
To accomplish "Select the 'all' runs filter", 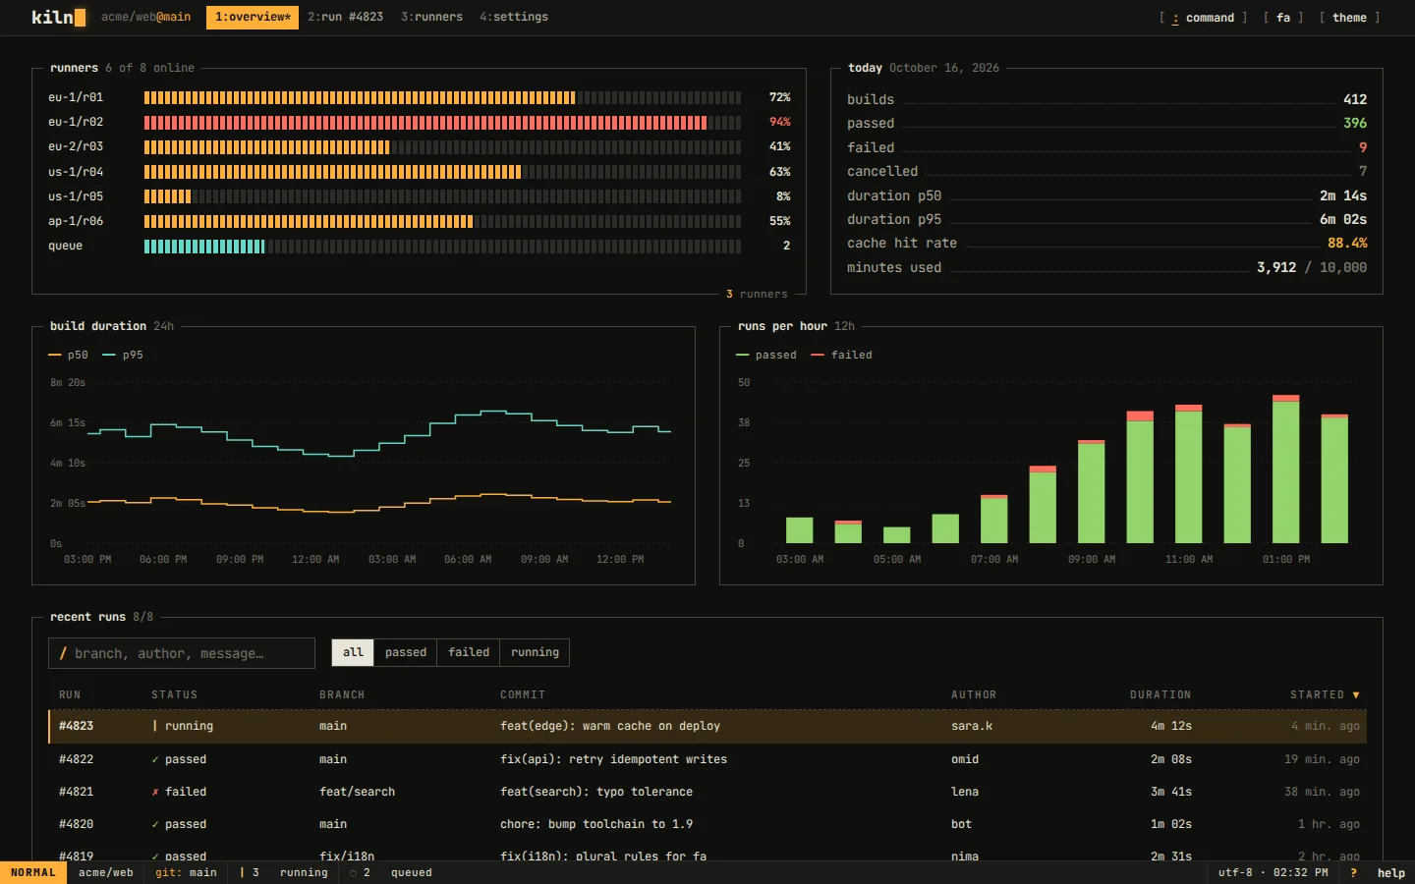I will point(353,652).
